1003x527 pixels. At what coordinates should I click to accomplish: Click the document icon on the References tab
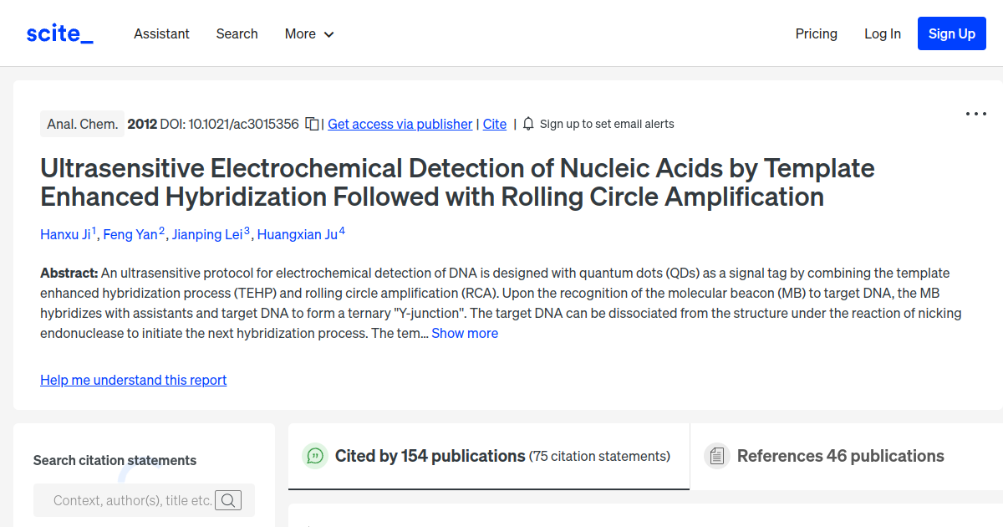tap(717, 456)
